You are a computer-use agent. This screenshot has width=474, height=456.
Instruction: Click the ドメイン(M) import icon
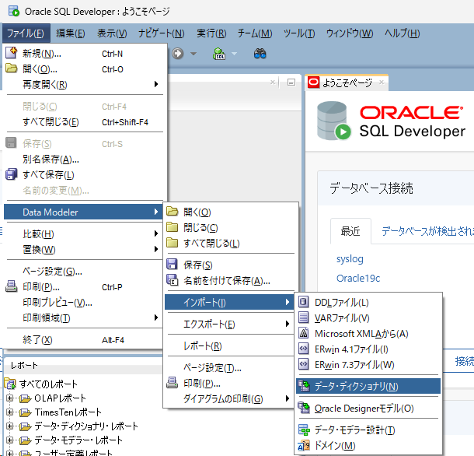(304, 445)
